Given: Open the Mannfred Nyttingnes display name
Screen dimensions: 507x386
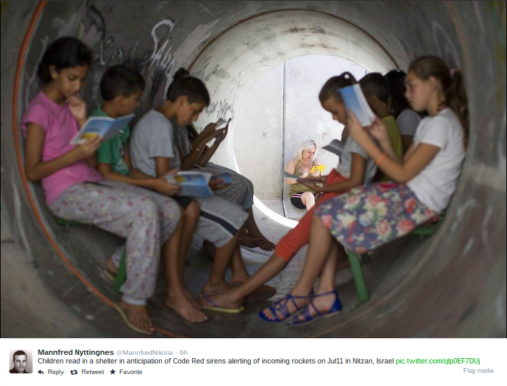Looking at the screenshot, I should tap(76, 352).
